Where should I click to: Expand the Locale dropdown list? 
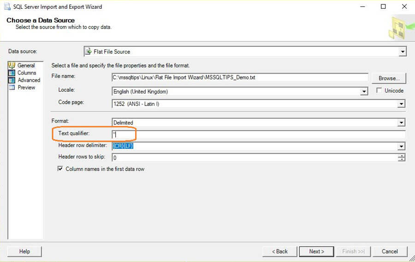coord(364,91)
